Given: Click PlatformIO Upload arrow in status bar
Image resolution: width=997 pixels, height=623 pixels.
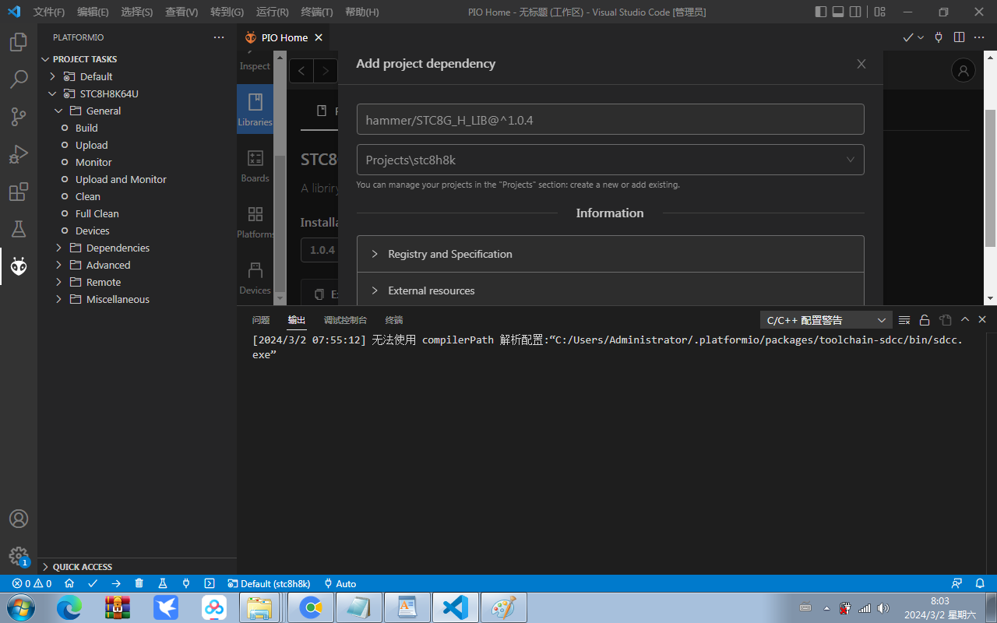Looking at the screenshot, I should pyautogui.click(x=116, y=583).
